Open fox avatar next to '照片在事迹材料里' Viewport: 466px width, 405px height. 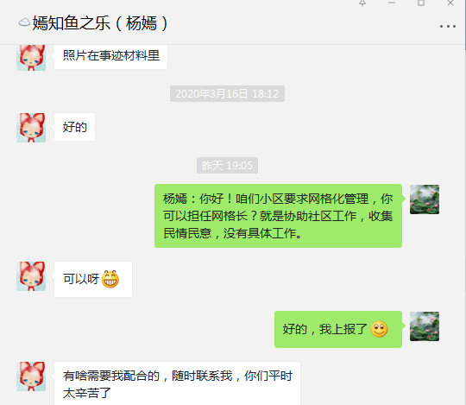click(x=31, y=58)
